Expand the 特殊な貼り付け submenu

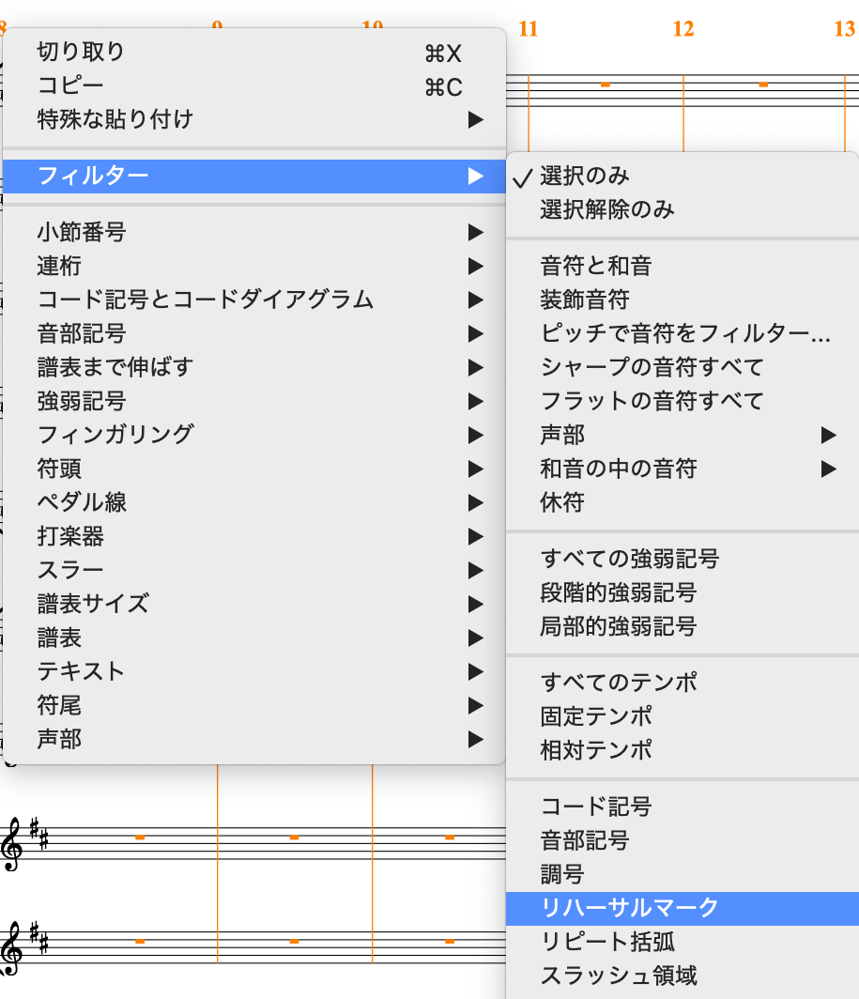click(115, 119)
